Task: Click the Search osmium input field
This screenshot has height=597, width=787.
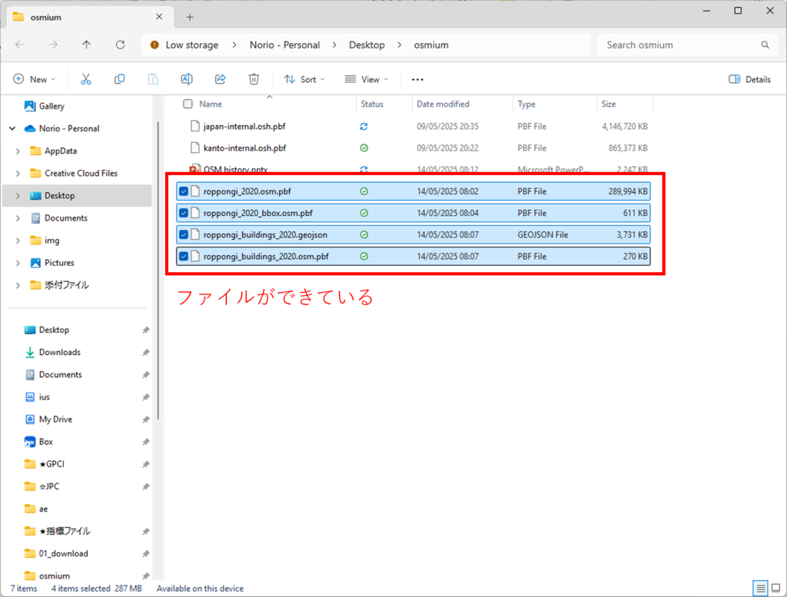Action: click(x=680, y=45)
